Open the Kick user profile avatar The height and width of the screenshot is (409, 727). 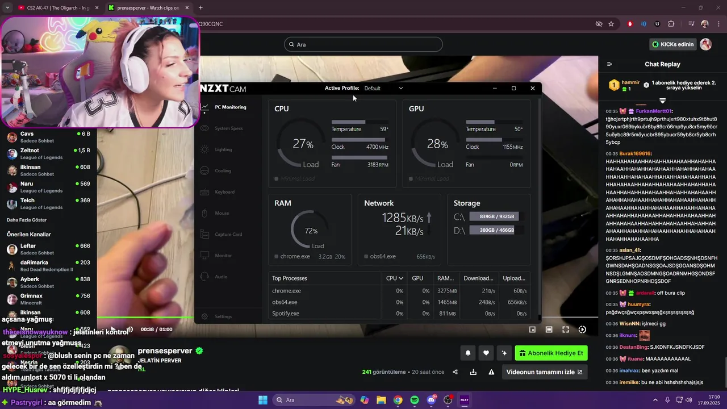(706, 44)
